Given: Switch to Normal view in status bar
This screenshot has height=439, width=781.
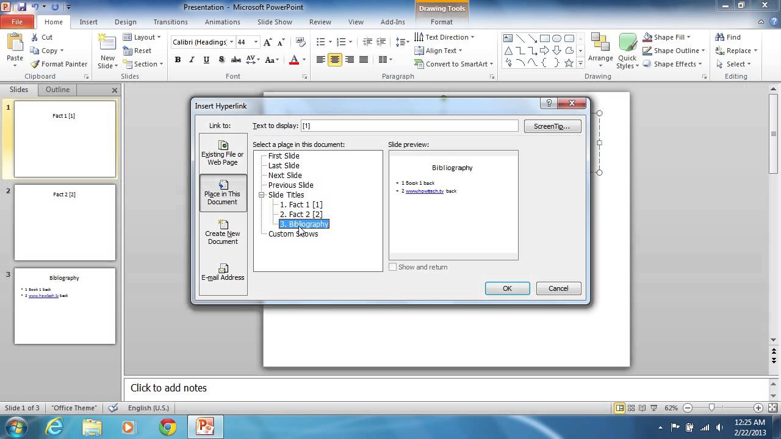Looking at the screenshot, I should click(x=620, y=408).
